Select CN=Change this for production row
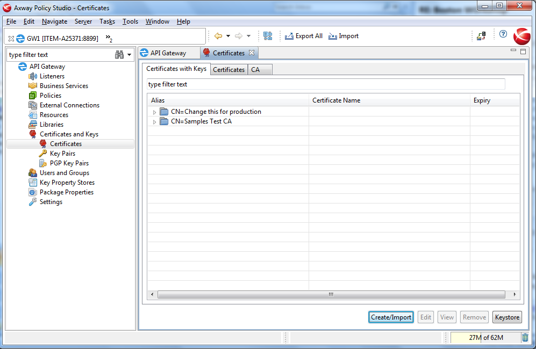Image resolution: width=536 pixels, height=349 pixels. point(216,112)
